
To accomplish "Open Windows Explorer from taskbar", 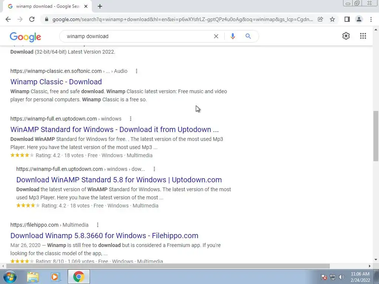I will pos(33,277).
